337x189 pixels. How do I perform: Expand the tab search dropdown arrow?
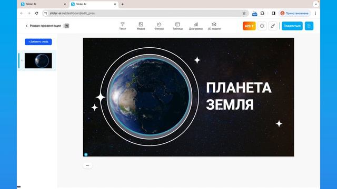pyautogui.click(x=316, y=4)
